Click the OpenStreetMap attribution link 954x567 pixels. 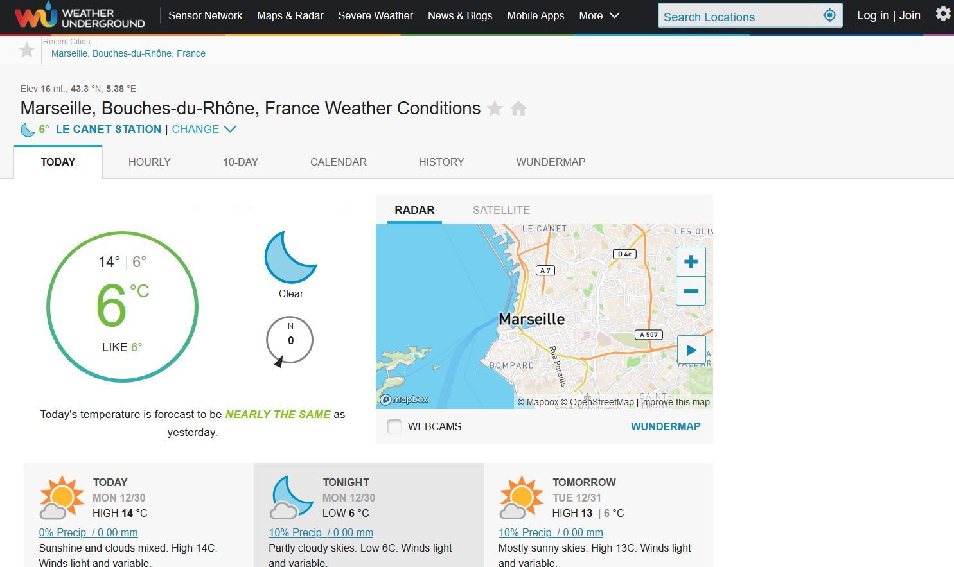pos(597,402)
